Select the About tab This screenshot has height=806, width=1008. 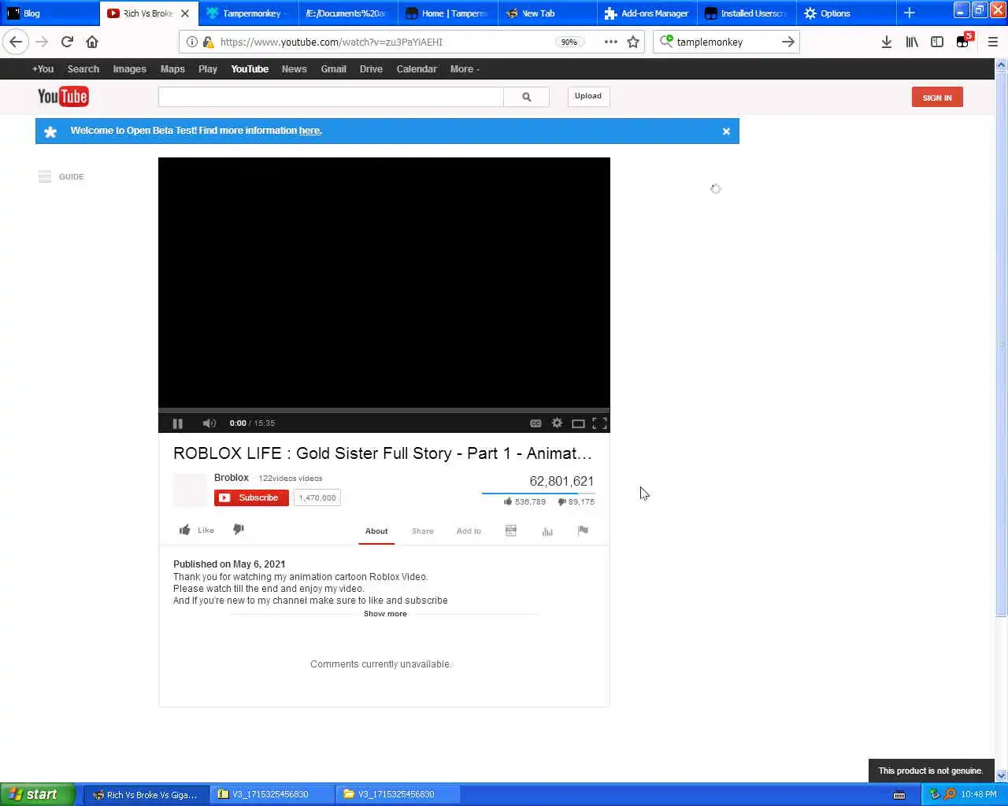tap(376, 531)
